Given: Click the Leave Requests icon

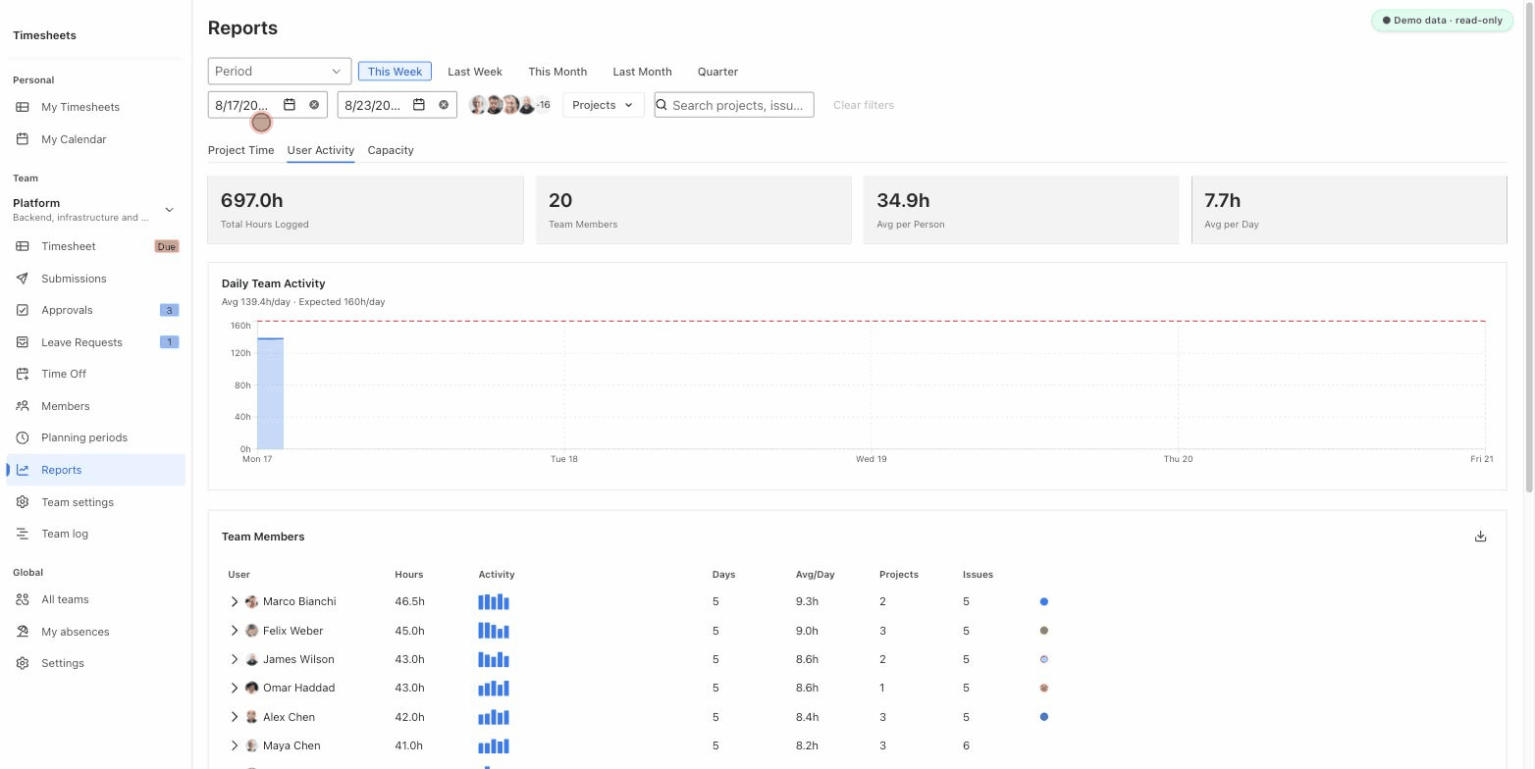Looking at the screenshot, I should pos(23,342).
